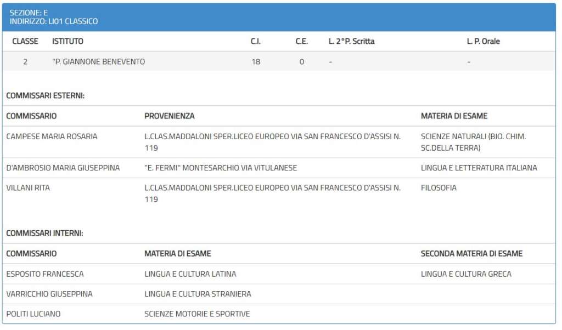This screenshot has height=330, width=562.
Task: Select commissioner CAMPESE MARIA ROSARIA
Action: pyautogui.click(x=52, y=136)
